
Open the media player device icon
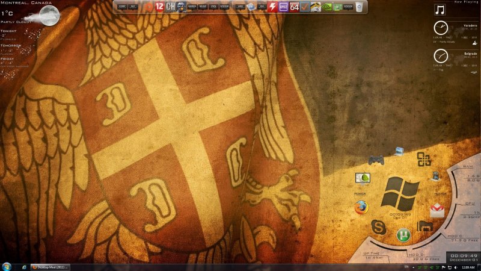(x=435, y=176)
